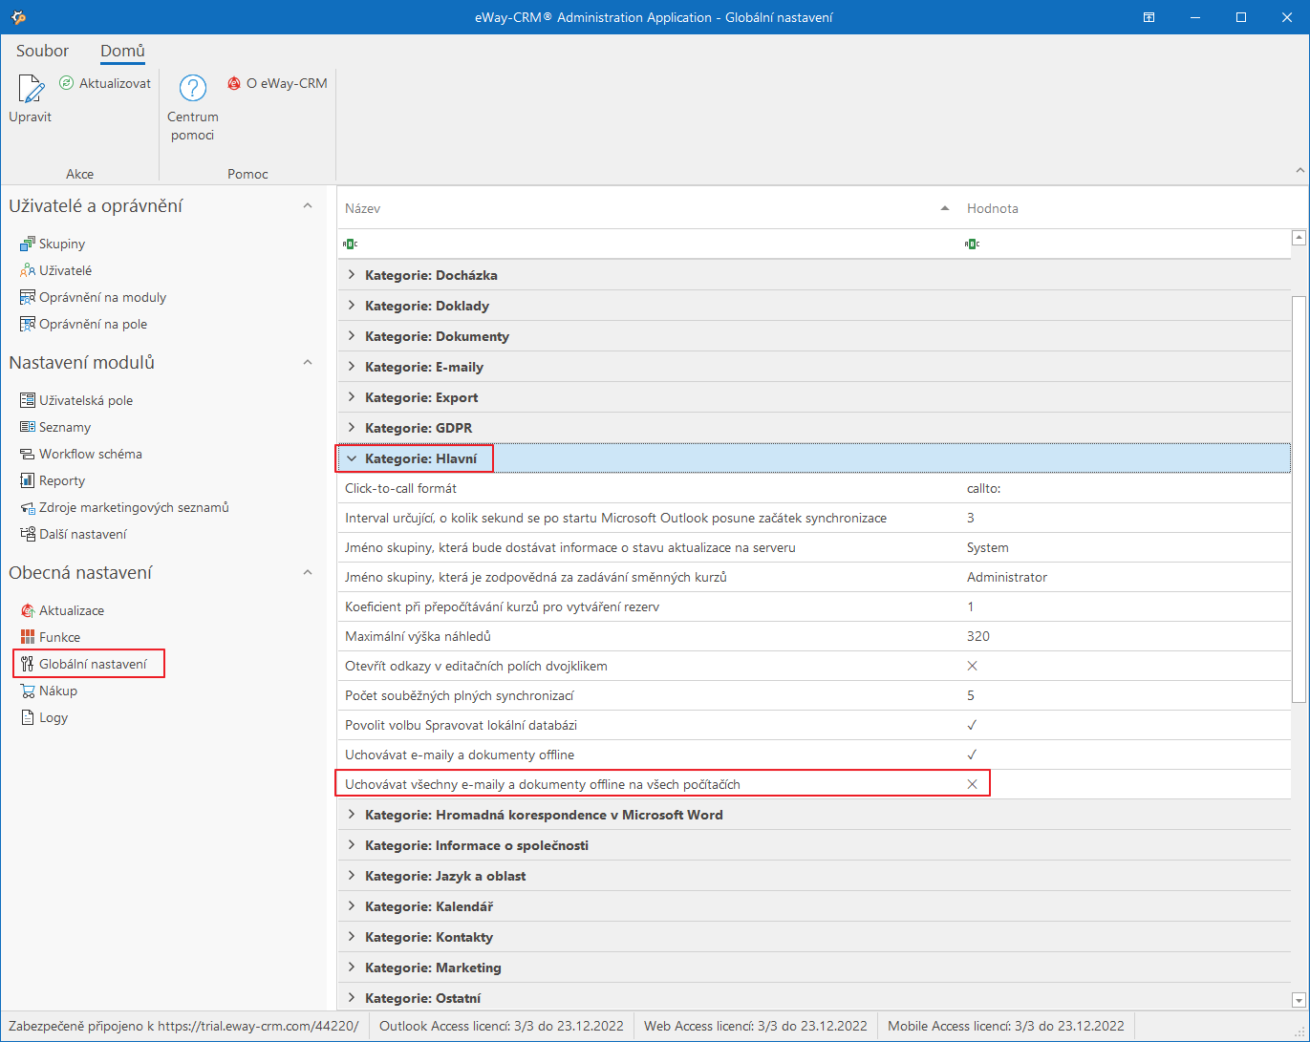Toggle Uchovávat všechny e-maily offline na všech počítačích value
The height and width of the screenshot is (1042, 1310).
tap(972, 784)
